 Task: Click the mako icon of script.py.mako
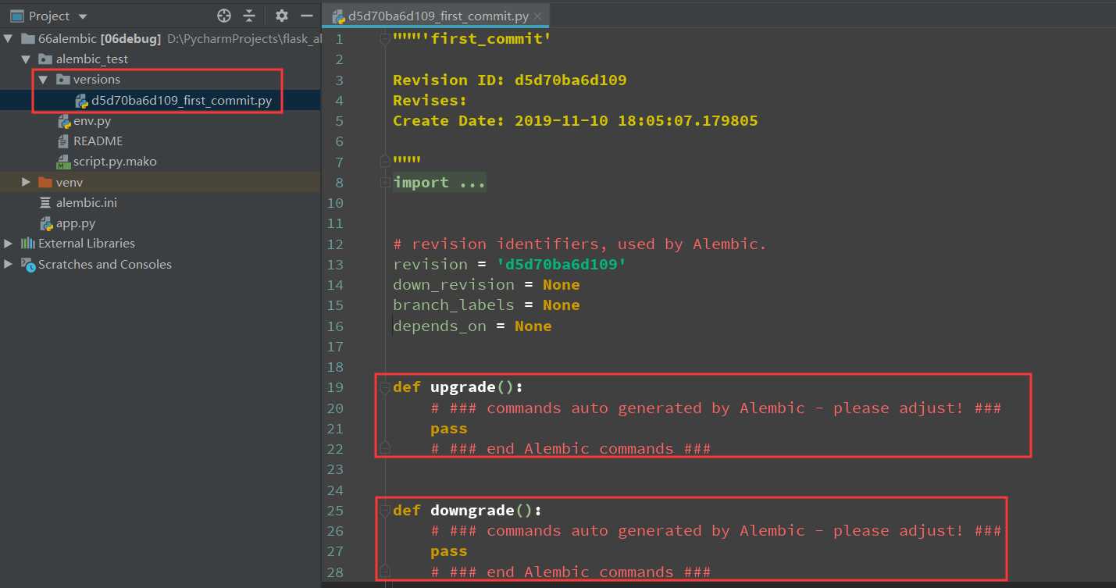click(x=64, y=162)
